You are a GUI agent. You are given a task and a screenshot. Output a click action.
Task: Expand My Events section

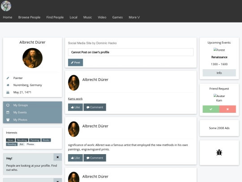pos(32,112)
